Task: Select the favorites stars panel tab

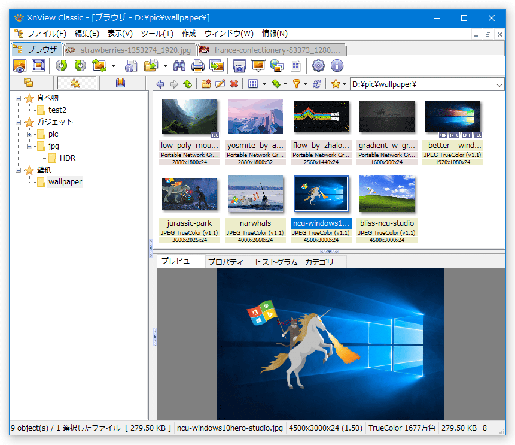Action: pos(75,83)
